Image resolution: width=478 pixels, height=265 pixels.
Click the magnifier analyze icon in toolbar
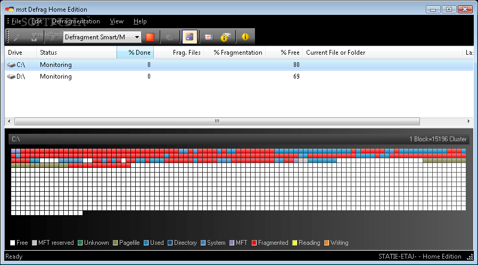pyautogui.click(x=18, y=37)
